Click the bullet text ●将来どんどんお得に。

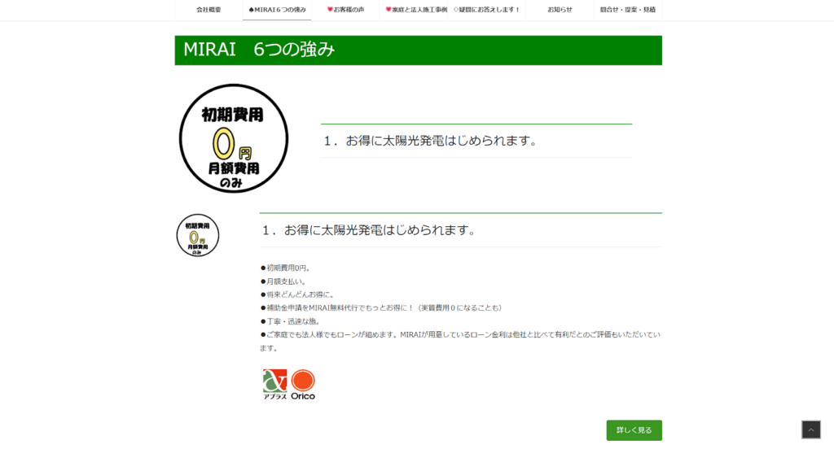[x=297, y=294]
